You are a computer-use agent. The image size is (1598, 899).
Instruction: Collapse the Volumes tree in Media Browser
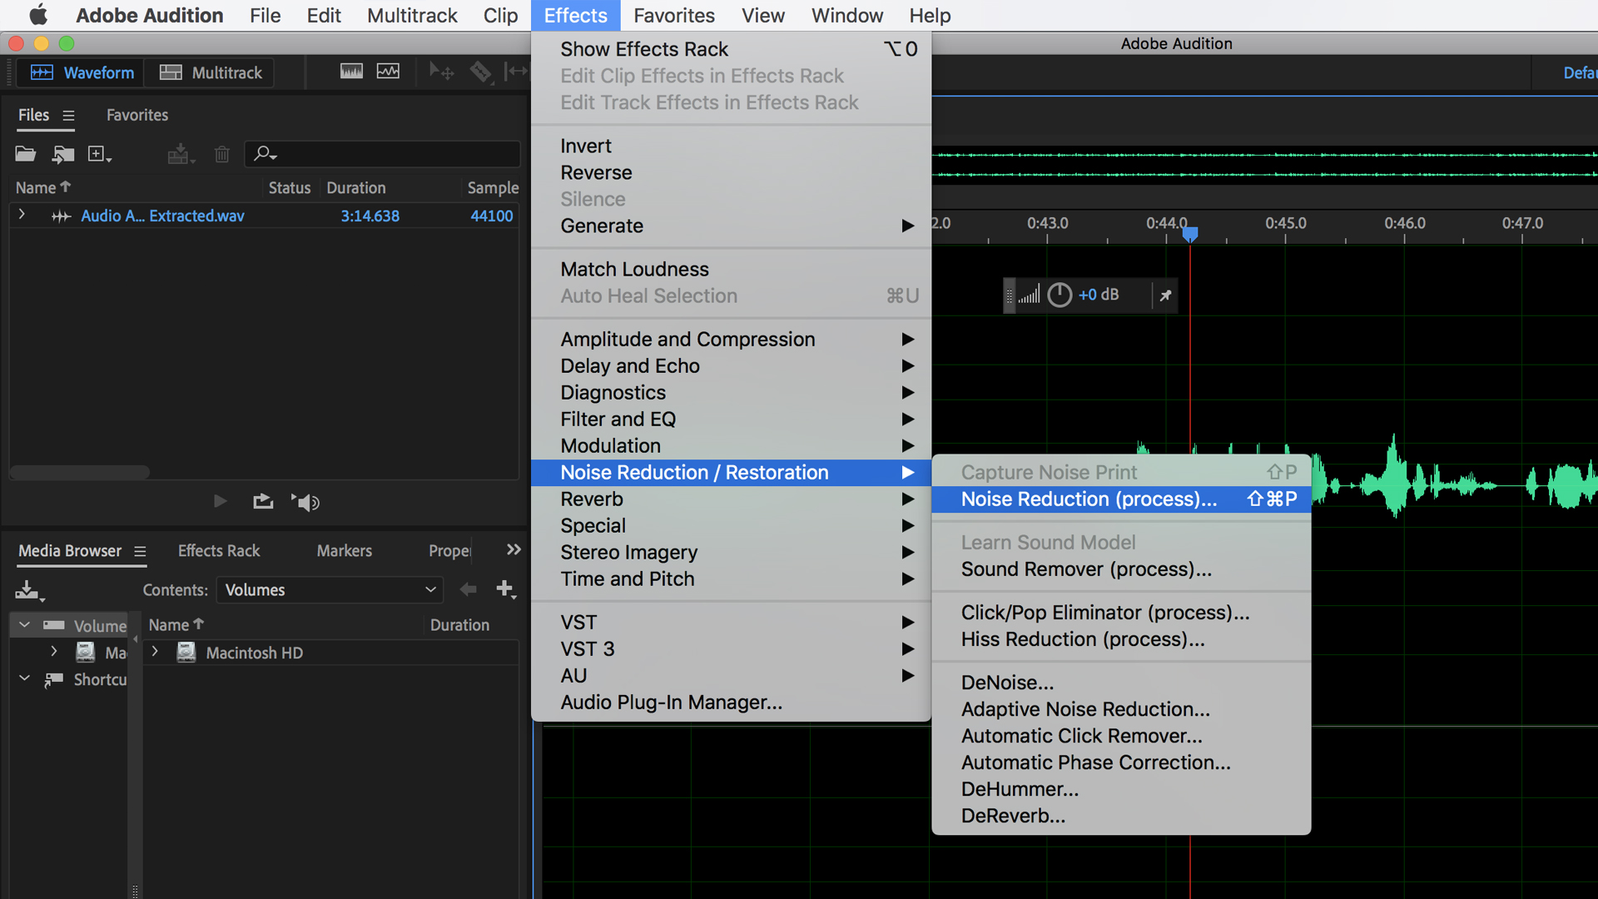(x=23, y=624)
